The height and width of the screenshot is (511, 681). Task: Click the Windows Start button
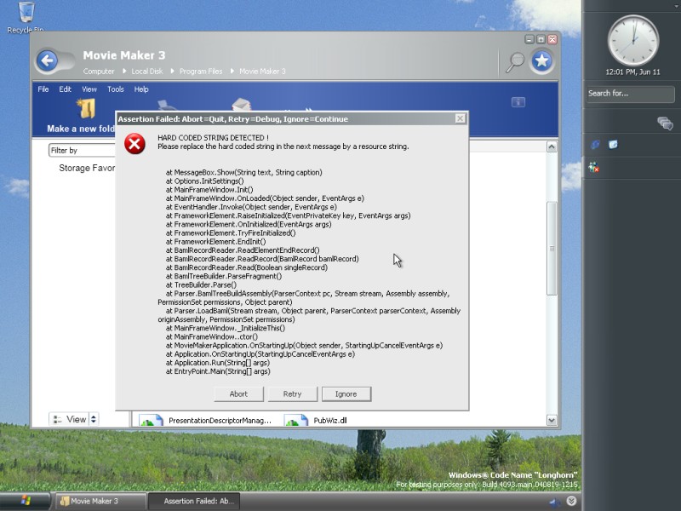coord(26,501)
